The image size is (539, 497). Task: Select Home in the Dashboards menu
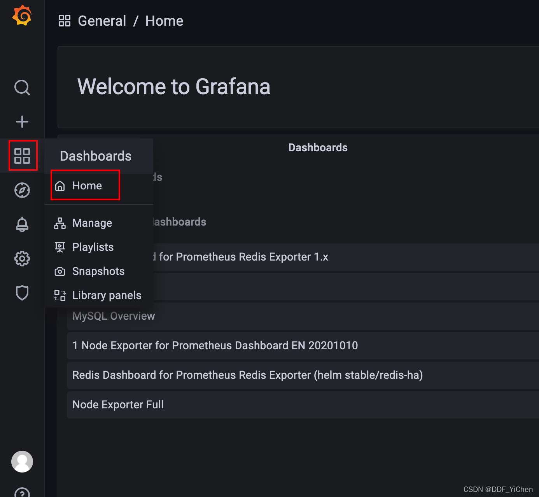tap(87, 186)
